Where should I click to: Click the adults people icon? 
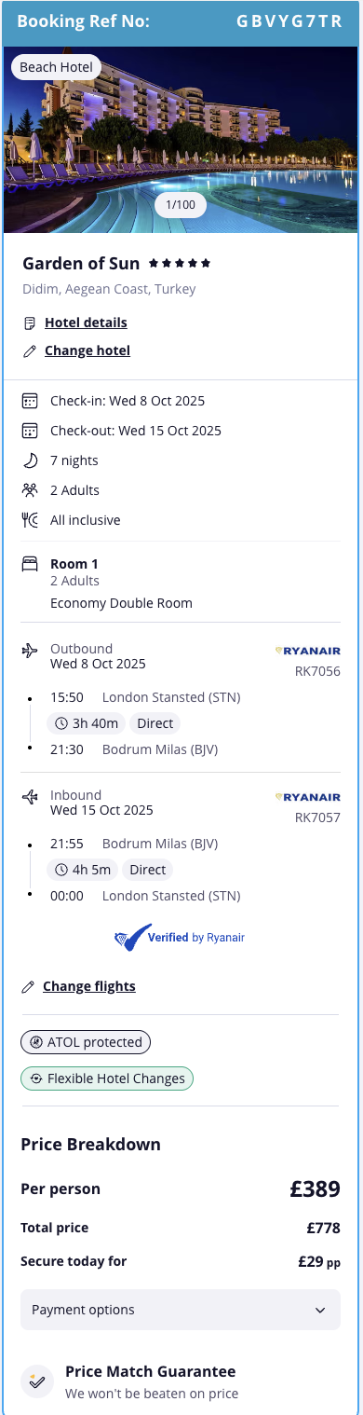(30, 490)
